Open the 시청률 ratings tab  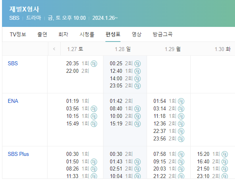87,34
